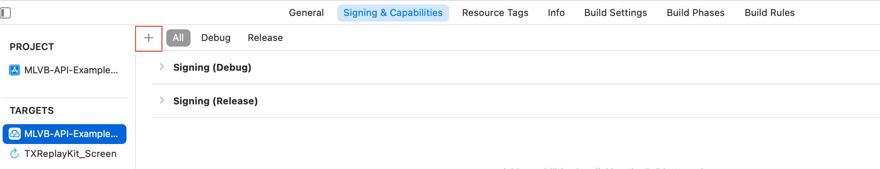The height and width of the screenshot is (169, 880).
Task: Open the Build Rules tab
Action: click(x=770, y=13)
